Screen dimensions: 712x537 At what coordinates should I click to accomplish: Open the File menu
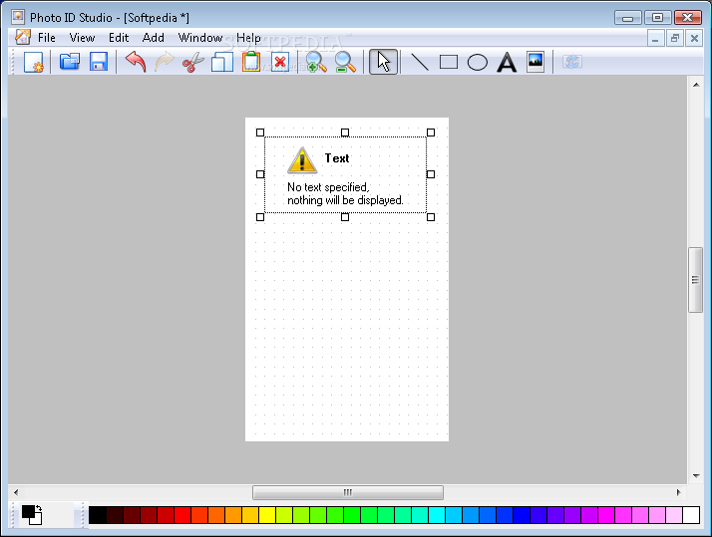[46, 38]
